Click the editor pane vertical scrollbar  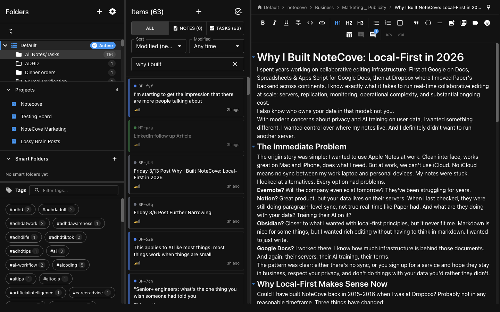[497, 83]
